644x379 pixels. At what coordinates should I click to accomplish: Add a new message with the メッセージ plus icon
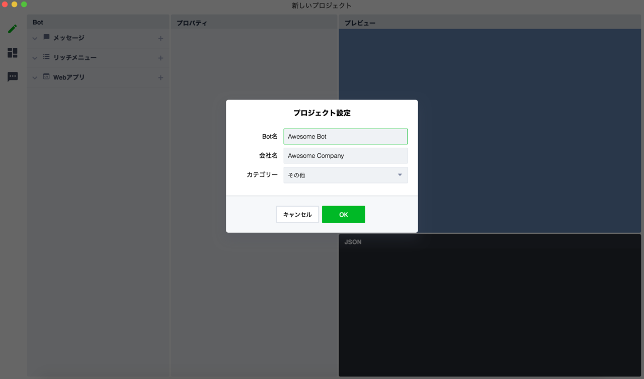(x=160, y=38)
